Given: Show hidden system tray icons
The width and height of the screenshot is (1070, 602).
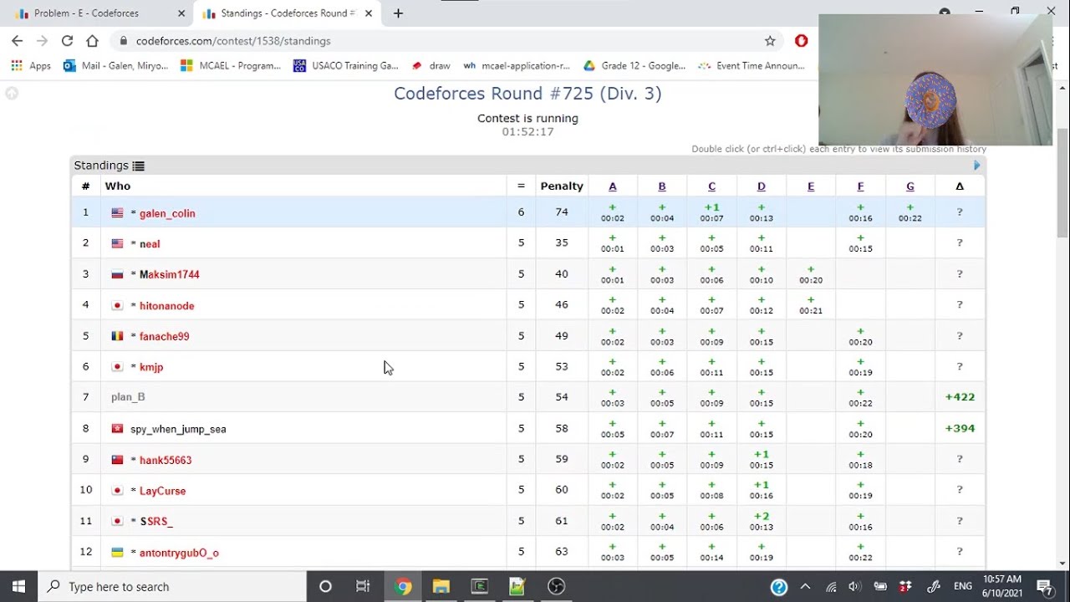Looking at the screenshot, I should pos(805,586).
